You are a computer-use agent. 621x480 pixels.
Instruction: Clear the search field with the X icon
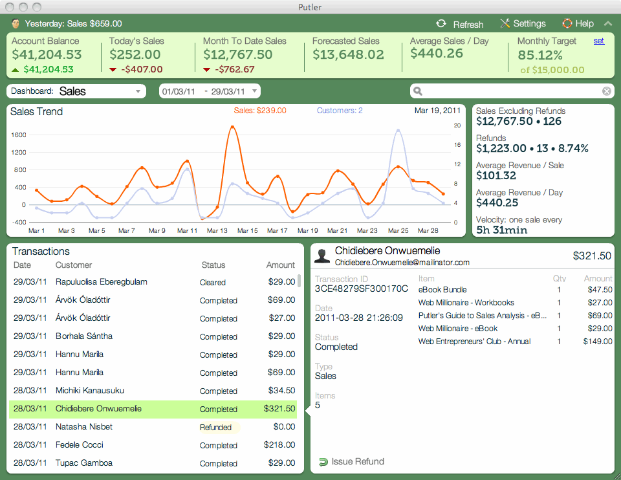[606, 91]
